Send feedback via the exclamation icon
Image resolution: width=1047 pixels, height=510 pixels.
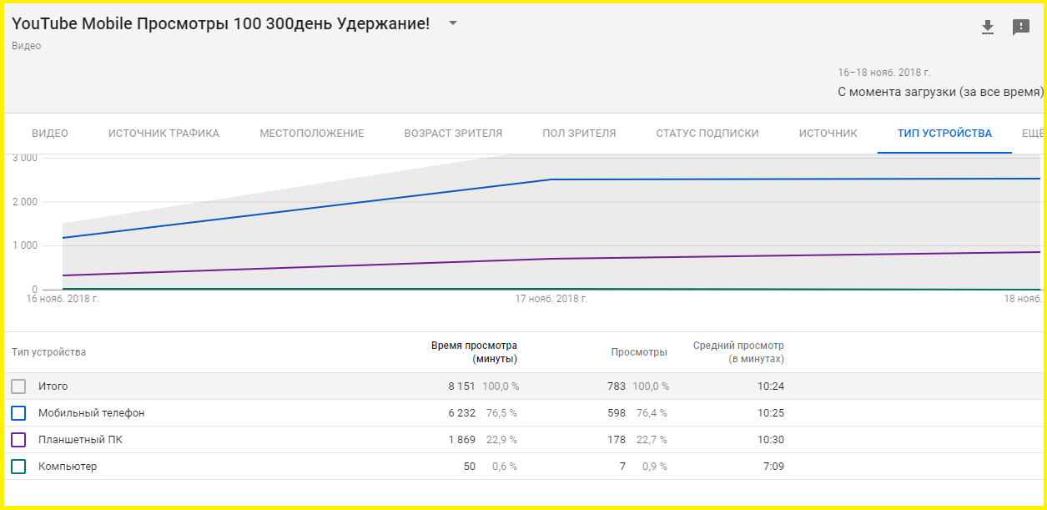tap(1021, 28)
